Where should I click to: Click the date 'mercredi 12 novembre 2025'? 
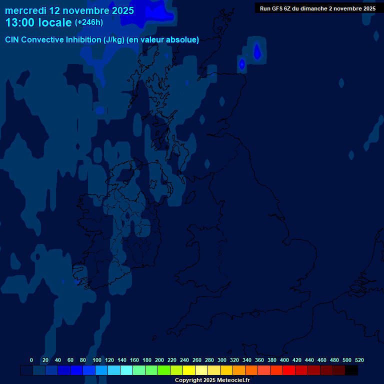(x=69, y=10)
